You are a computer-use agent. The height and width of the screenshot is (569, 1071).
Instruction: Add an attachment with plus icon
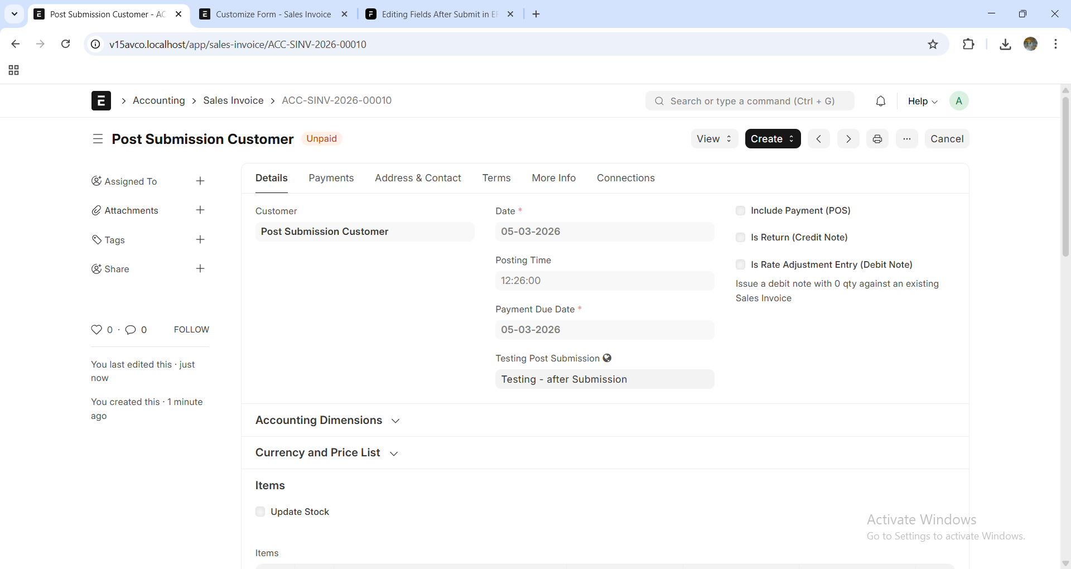(x=200, y=210)
